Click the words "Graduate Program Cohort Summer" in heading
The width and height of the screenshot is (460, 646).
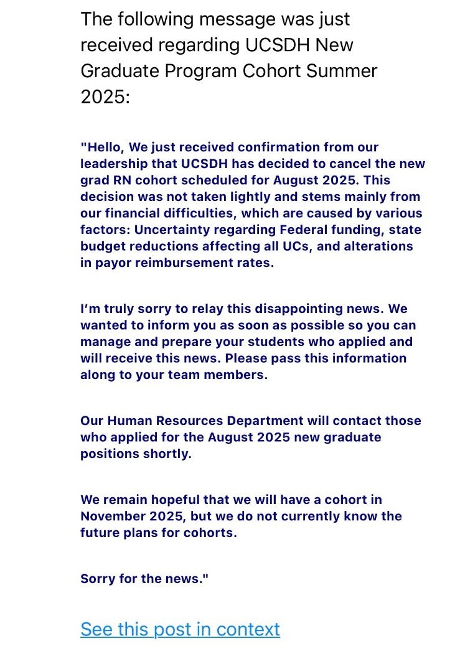[x=229, y=71]
